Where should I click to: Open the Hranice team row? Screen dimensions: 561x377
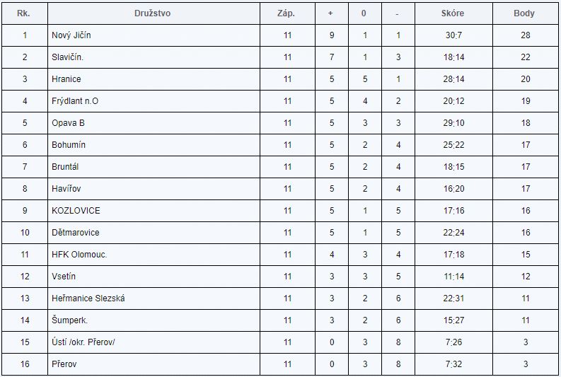coord(66,79)
